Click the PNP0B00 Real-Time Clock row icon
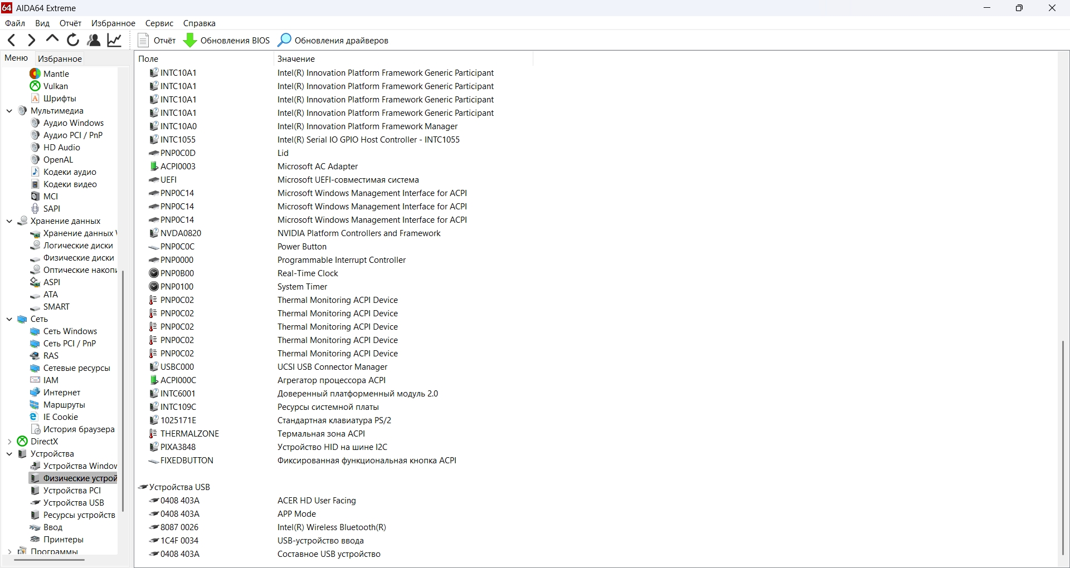The width and height of the screenshot is (1070, 568). (x=154, y=273)
